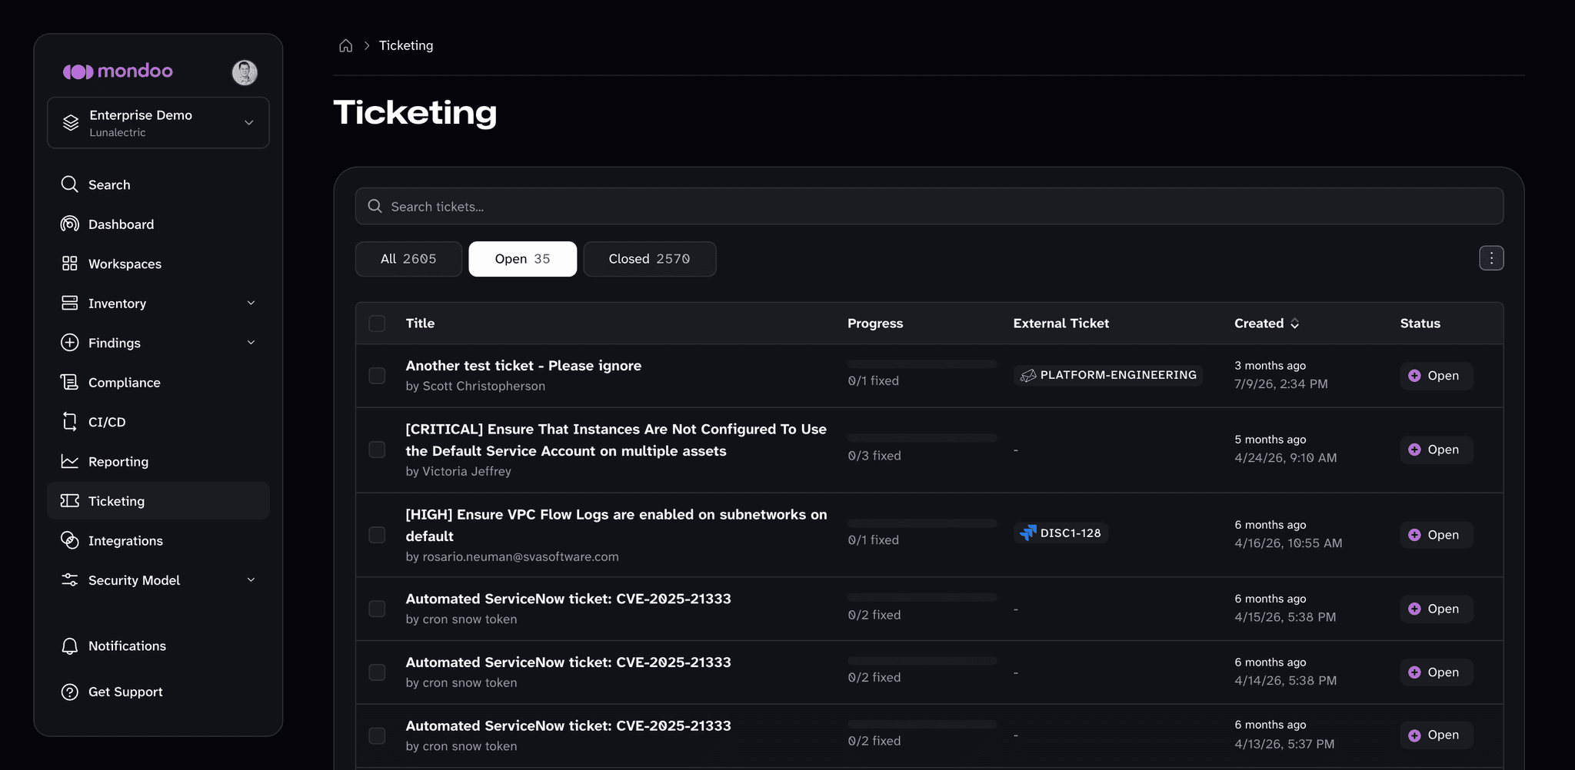Click the Open status icon for Another test ticket
1575x770 pixels.
click(x=1414, y=376)
